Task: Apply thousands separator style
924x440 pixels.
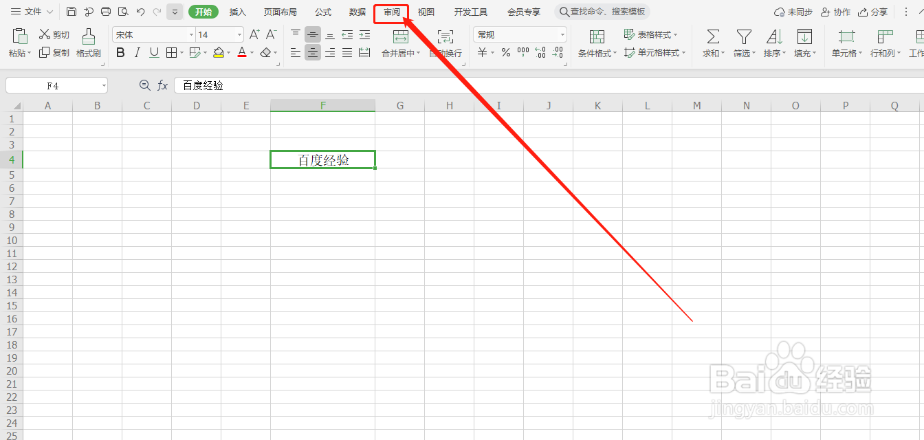Action: pos(523,52)
